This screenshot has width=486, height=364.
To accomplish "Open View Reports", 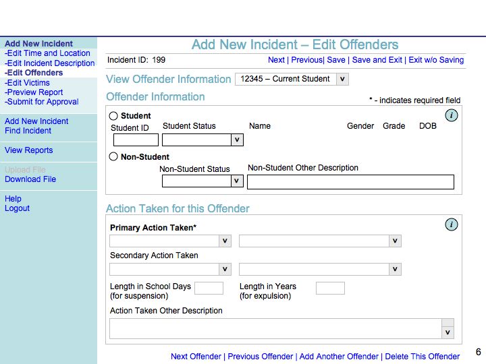I will click(x=29, y=150).
